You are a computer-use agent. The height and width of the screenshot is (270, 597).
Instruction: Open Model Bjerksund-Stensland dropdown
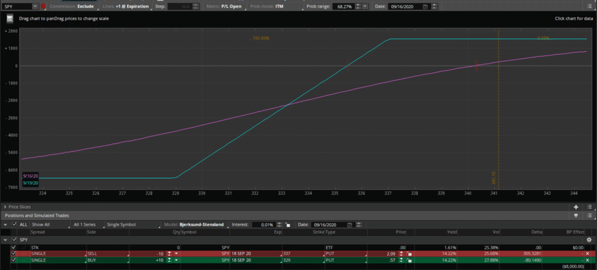tap(197, 225)
